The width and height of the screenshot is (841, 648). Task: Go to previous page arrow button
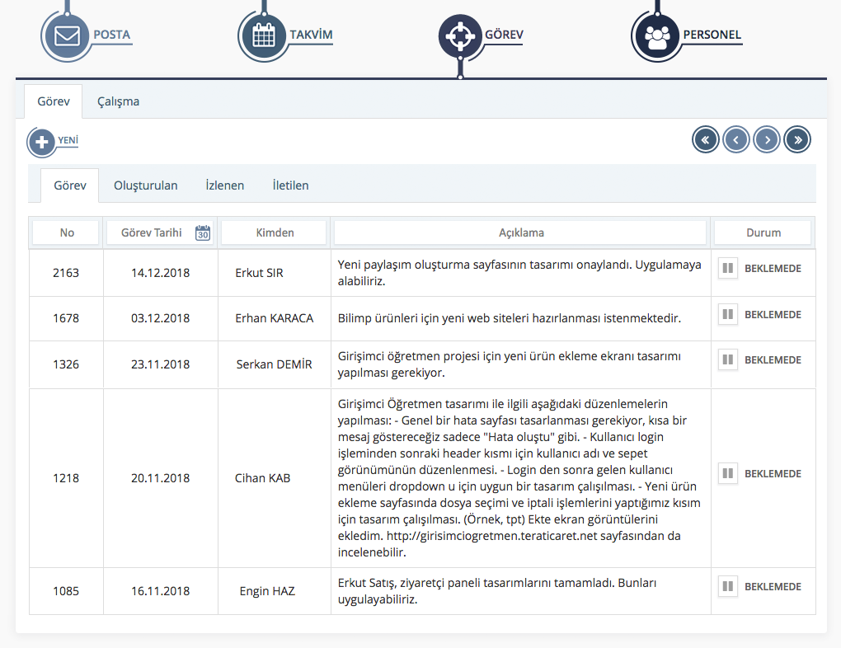735,140
